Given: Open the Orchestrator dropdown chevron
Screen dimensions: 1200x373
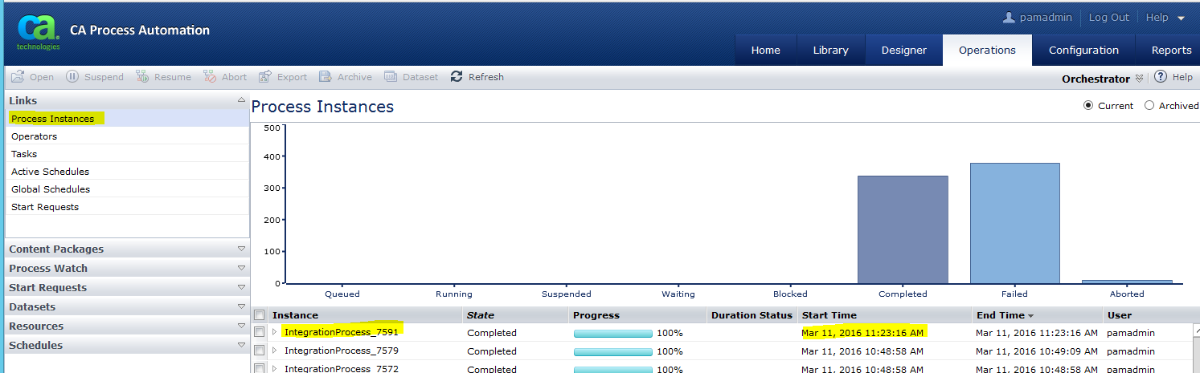Looking at the screenshot, I should coord(1139,79).
